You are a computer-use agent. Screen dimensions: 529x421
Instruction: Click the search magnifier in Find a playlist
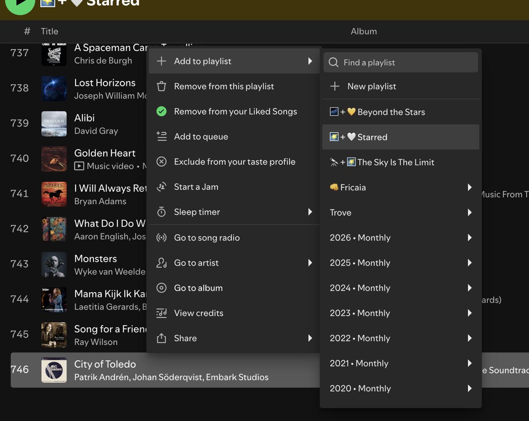click(333, 62)
